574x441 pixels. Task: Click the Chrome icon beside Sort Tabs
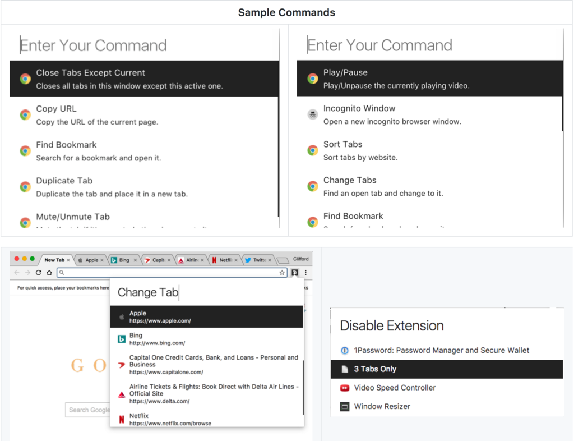(313, 150)
